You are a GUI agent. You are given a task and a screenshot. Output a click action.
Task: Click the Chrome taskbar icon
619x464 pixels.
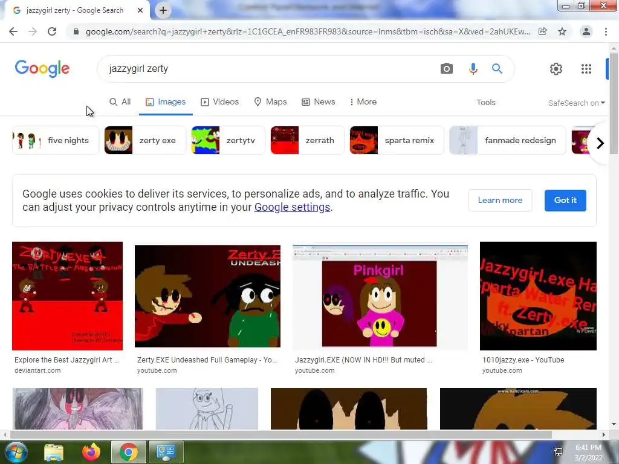coord(128,452)
